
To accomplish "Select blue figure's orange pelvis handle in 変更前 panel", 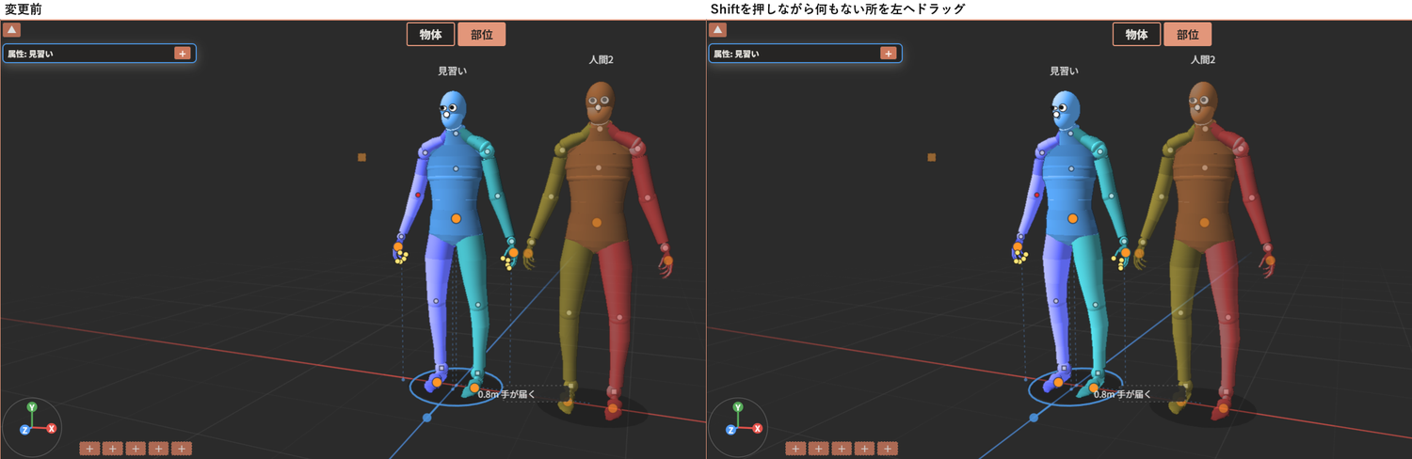I will pyautogui.click(x=456, y=218).
